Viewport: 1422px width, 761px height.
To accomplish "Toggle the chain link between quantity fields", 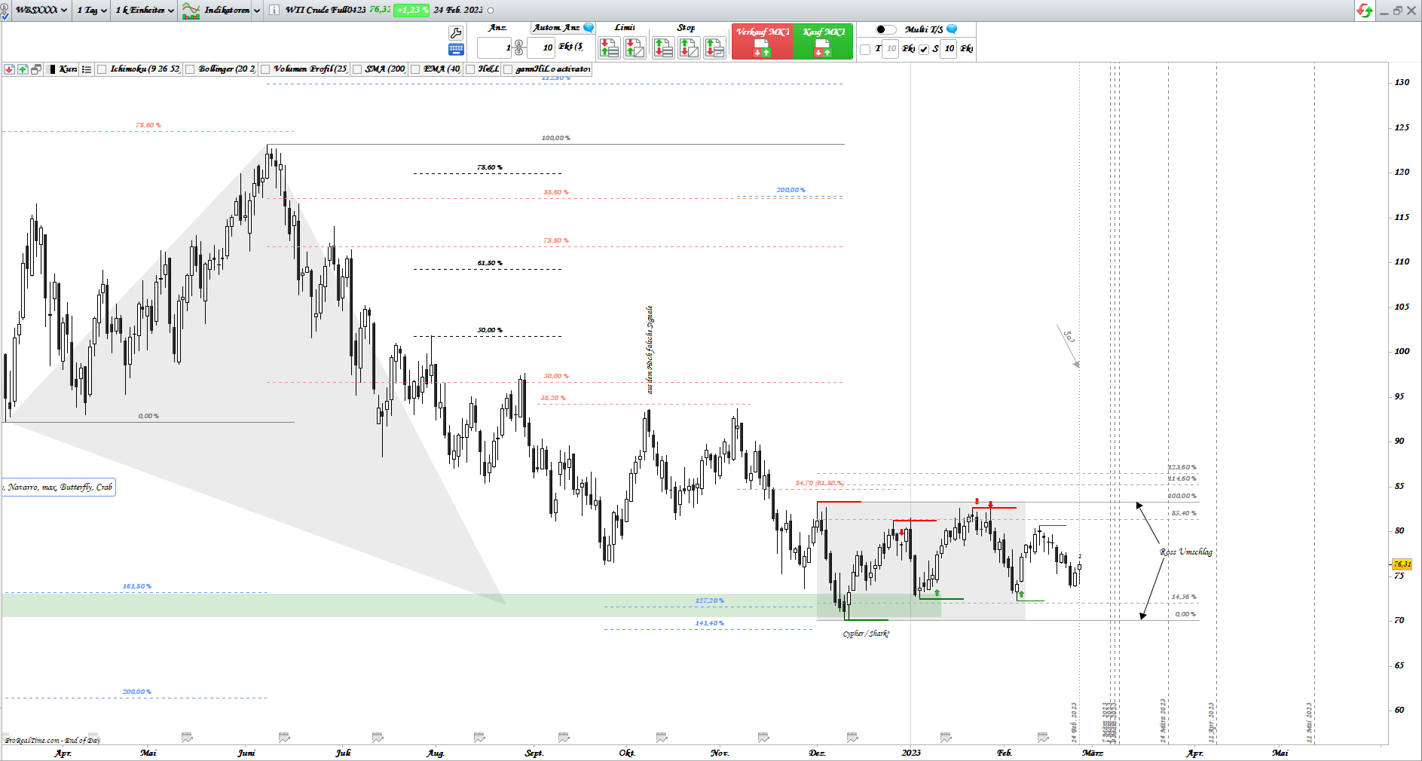I will pyautogui.click(x=518, y=48).
